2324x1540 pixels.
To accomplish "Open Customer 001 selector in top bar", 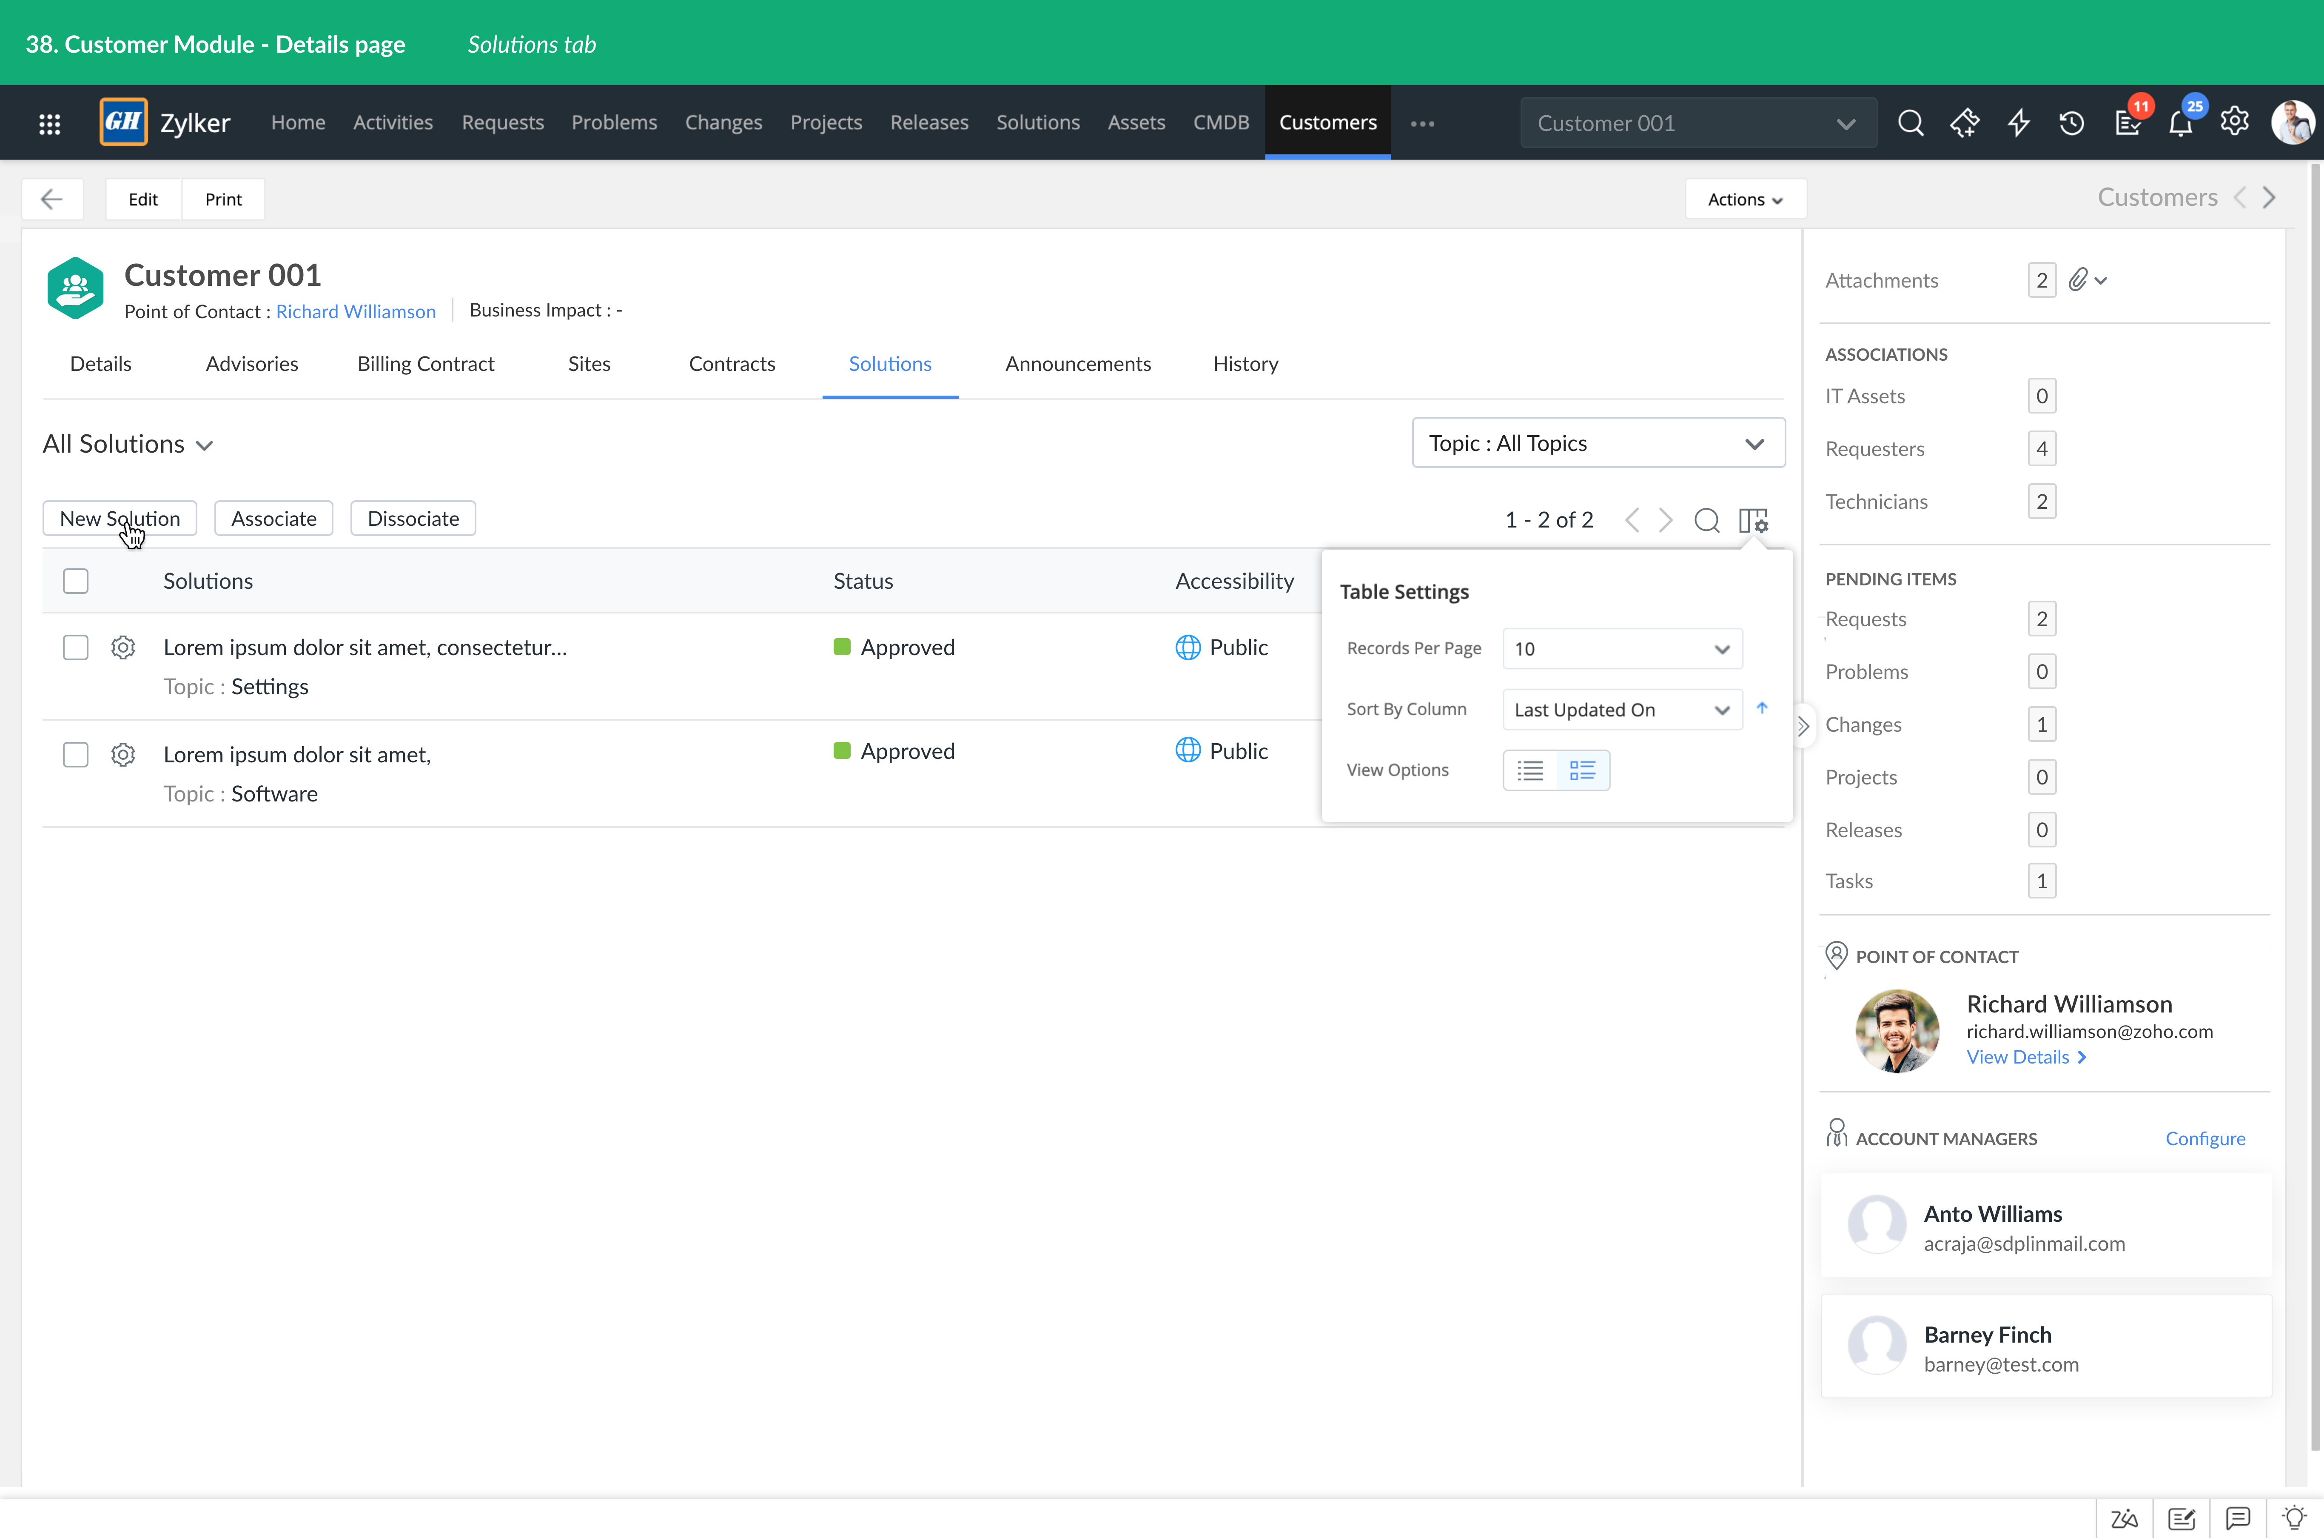I will (x=1699, y=123).
